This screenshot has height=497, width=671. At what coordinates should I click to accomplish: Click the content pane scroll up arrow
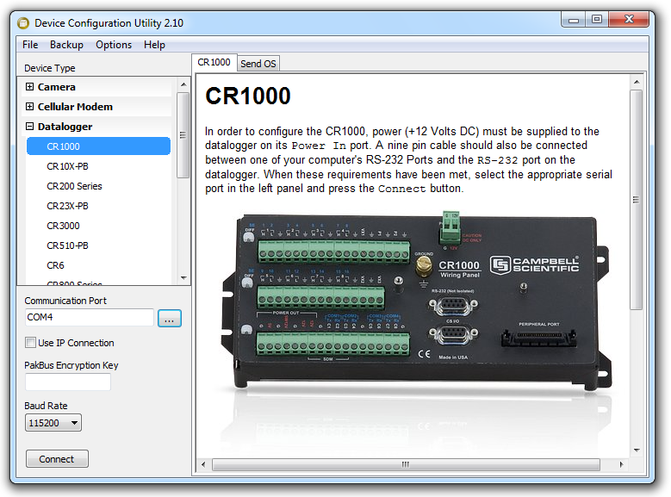tap(637, 82)
